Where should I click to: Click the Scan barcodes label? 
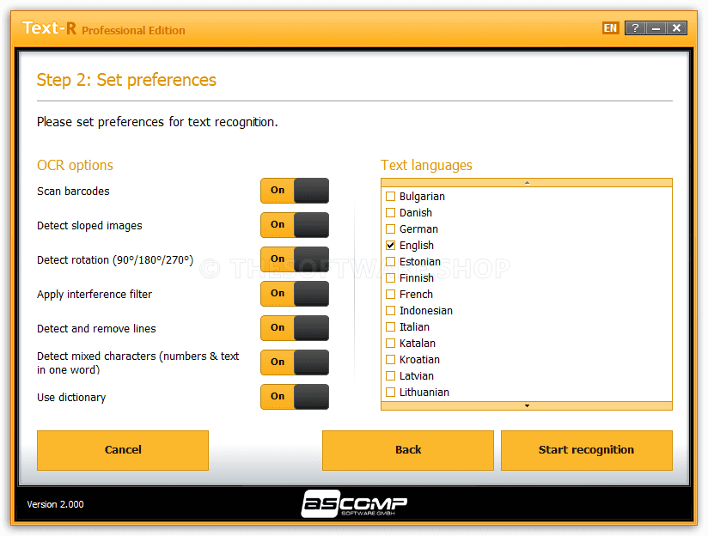point(73,192)
